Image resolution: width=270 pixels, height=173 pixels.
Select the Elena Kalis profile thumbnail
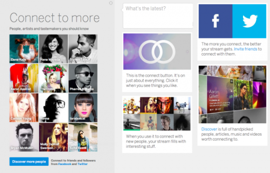24,49
